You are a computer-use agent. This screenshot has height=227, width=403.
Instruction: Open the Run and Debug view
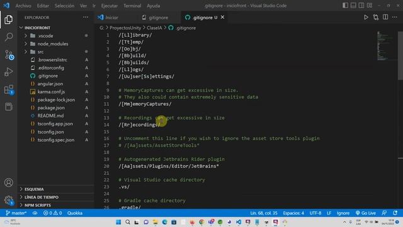tap(8, 72)
